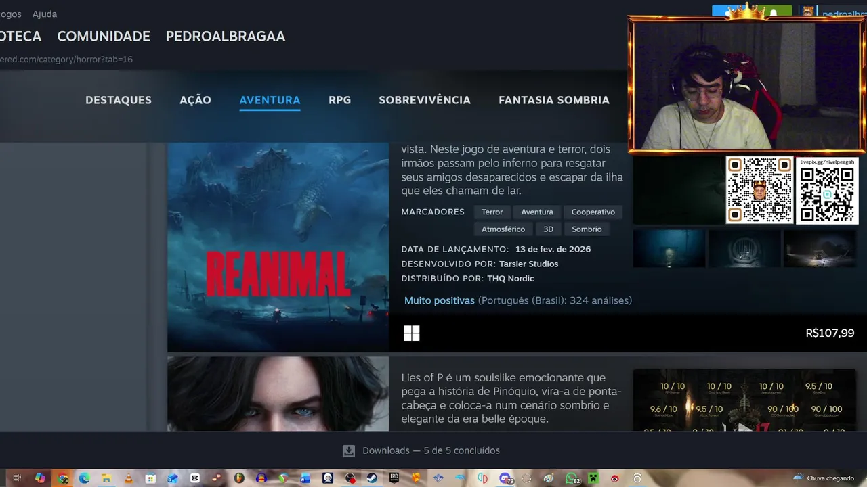Open Outlook from the taskbar
This screenshot has height=487, width=867.
pos(173,478)
